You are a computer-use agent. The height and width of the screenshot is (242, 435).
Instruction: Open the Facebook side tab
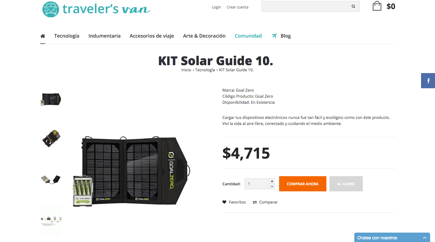(428, 81)
